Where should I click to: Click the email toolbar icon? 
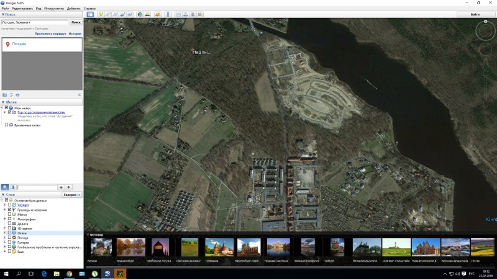(x=178, y=14)
